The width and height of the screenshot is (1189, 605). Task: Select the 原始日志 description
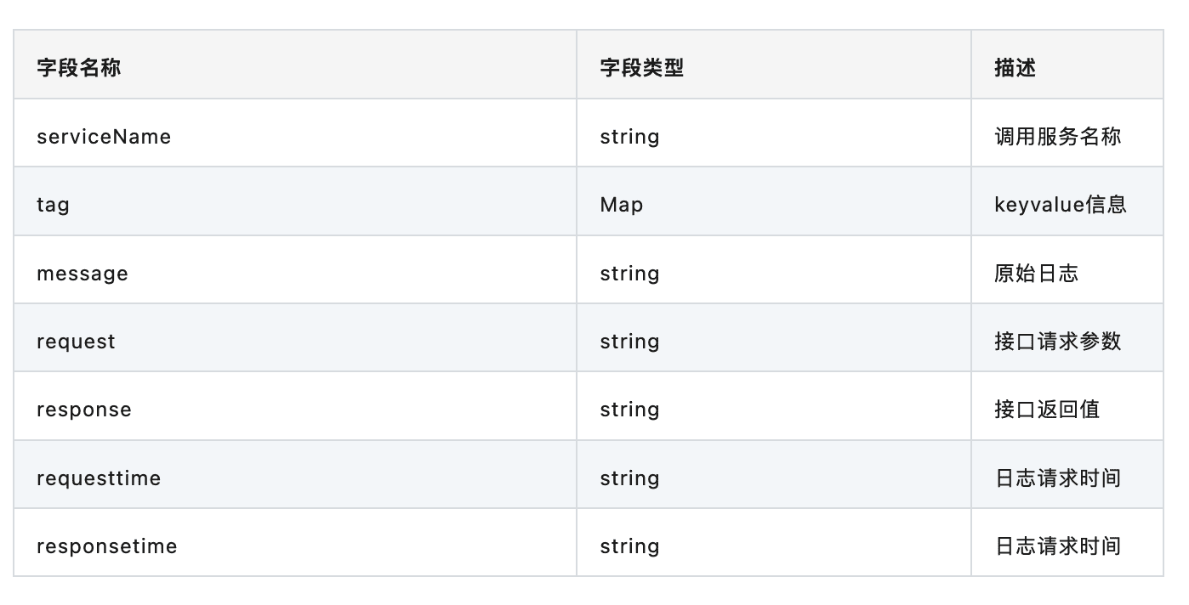(1036, 274)
